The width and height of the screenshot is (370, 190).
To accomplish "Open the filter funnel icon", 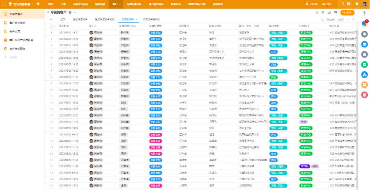I will pos(323,12).
